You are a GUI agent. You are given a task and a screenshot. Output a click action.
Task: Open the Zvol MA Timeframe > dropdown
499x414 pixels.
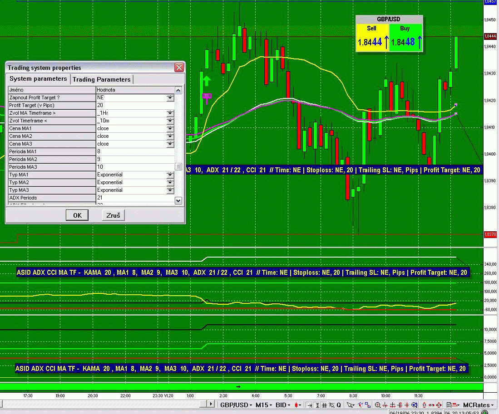(x=170, y=113)
